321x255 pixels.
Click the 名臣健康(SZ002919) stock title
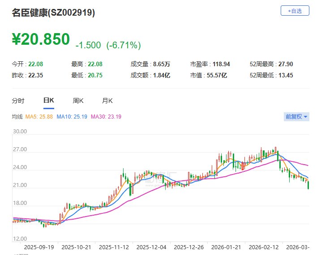[x=53, y=13]
